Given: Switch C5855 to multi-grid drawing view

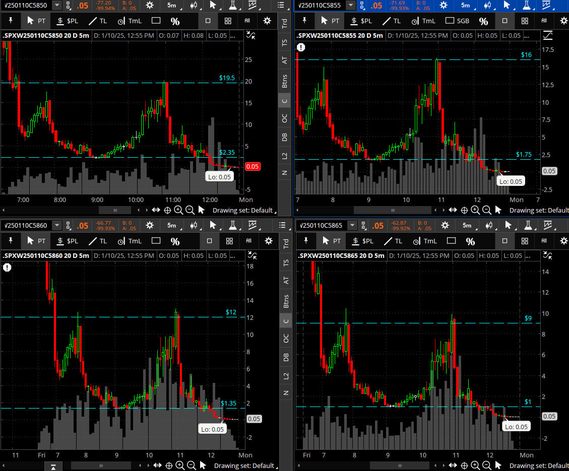Looking at the screenshot, I should (525, 21).
